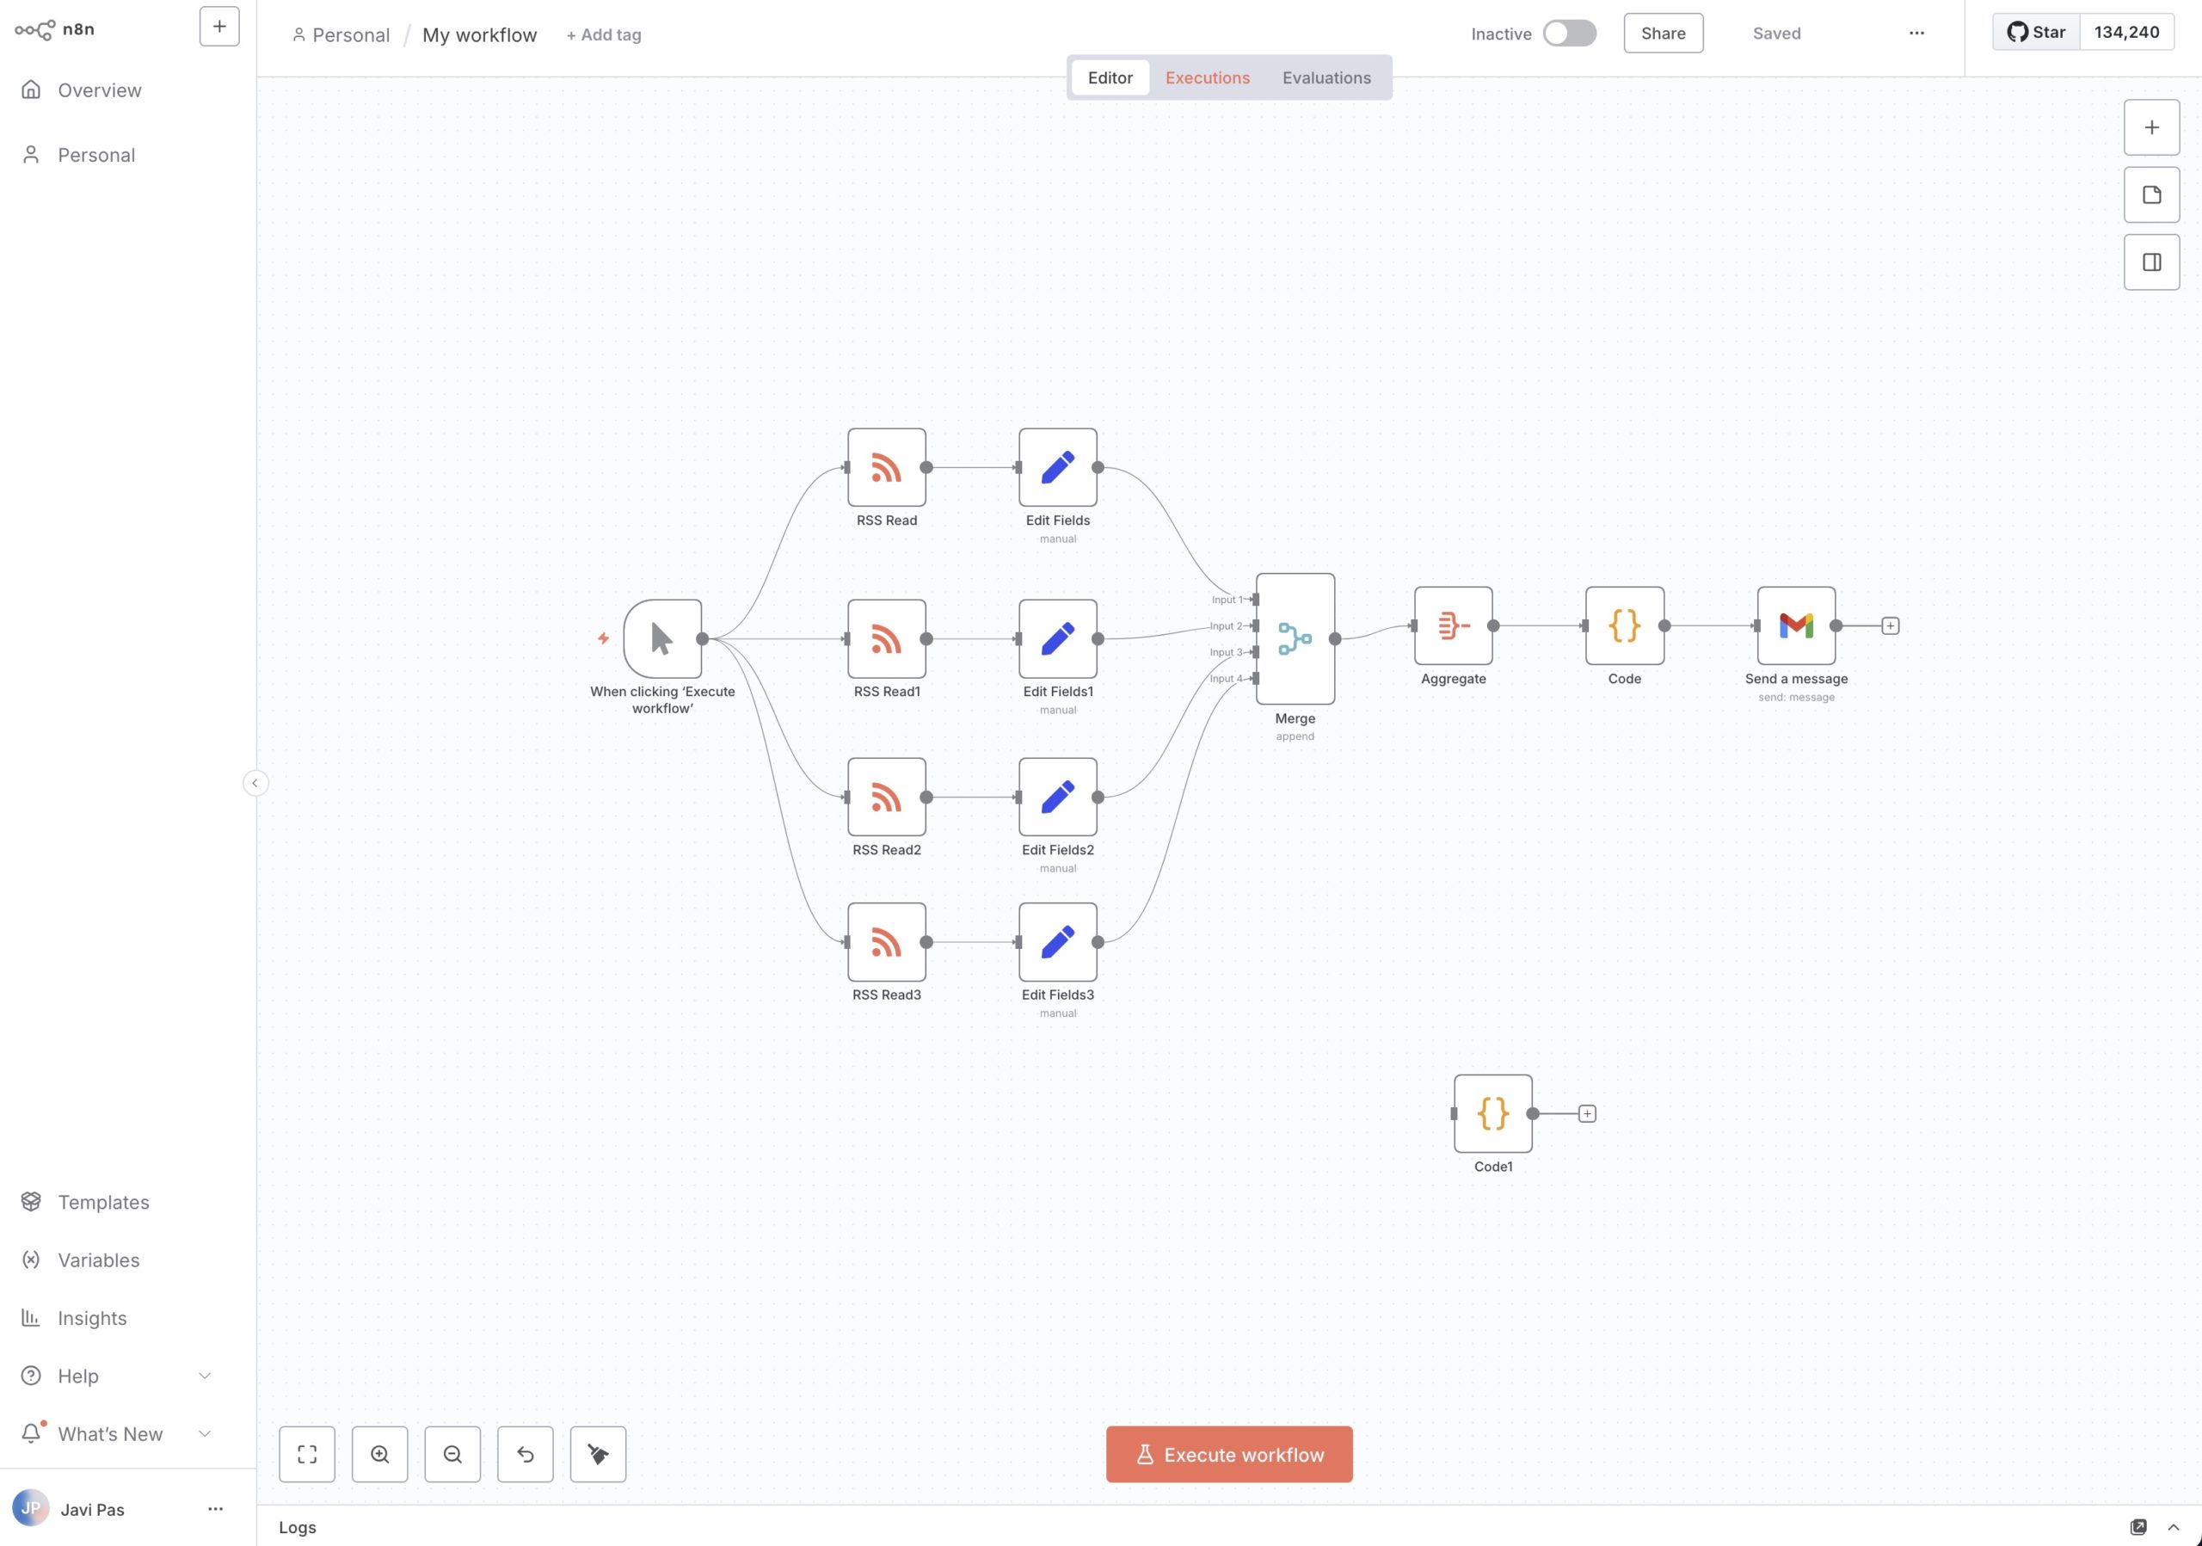This screenshot has height=1546, width=2202.
Task: Switch to the Evaluations tab
Action: [x=1326, y=77]
